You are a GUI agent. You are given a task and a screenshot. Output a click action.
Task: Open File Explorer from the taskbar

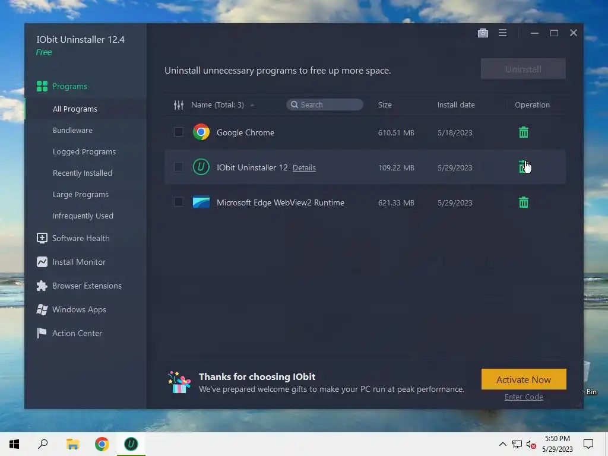tap(72, 444)
